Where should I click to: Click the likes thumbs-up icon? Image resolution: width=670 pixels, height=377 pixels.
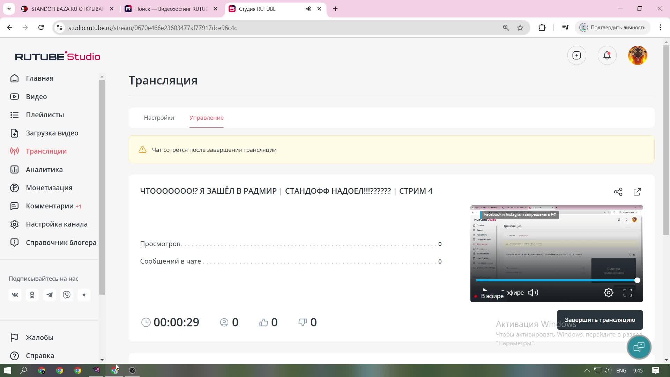pos(264,323)
